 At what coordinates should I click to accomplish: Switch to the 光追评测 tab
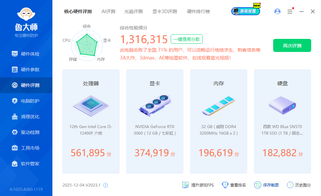click(x=133, y=11)
